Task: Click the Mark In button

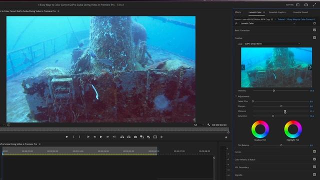Action: [73, 137]
